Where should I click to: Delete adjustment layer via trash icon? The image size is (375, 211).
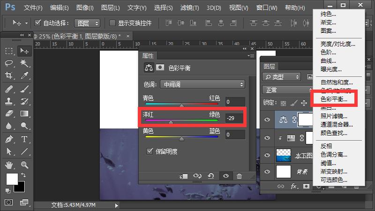(239, 176)
